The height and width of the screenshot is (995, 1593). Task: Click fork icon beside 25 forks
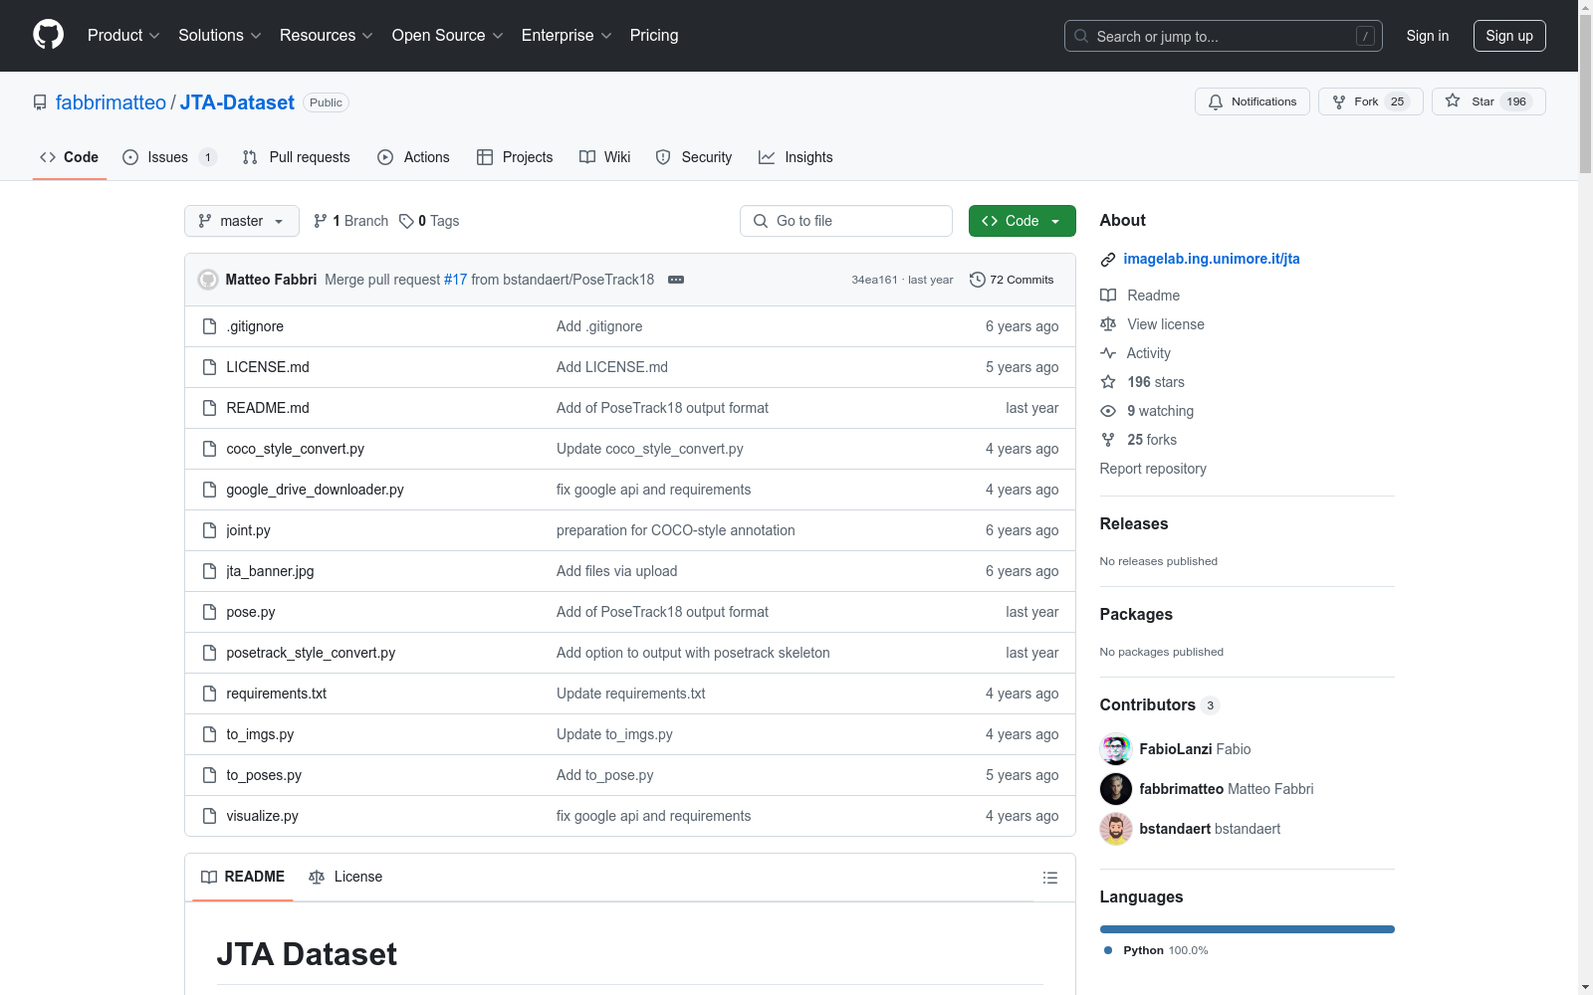coord(1108,440)
